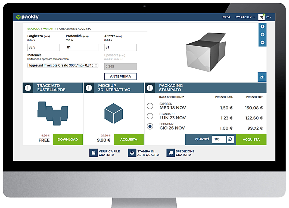Image resolution: width=289 pixels, height=208 pixels.
Task: Click the SPEDIZIONE GRATUITA label
Action: click(x=185, y=153)
